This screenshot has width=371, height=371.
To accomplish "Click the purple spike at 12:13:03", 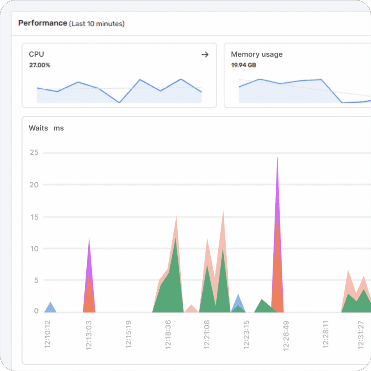I will coord(89,255).
